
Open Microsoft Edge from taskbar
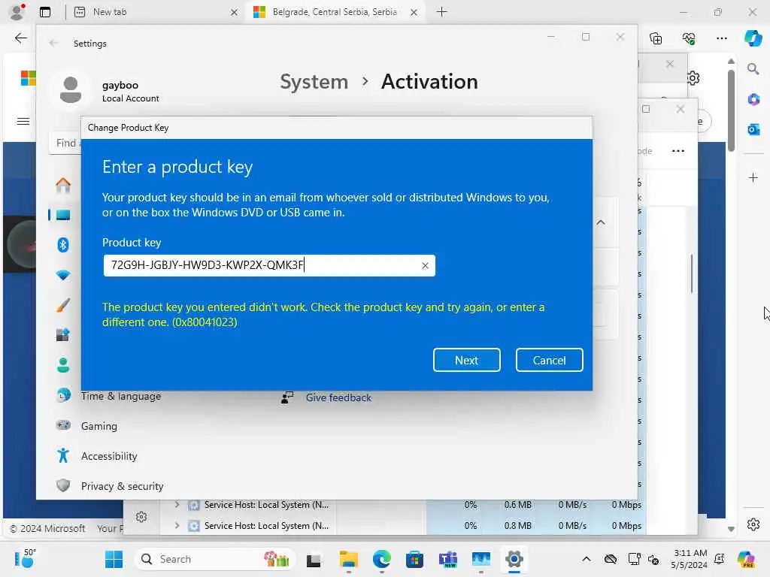381,559
